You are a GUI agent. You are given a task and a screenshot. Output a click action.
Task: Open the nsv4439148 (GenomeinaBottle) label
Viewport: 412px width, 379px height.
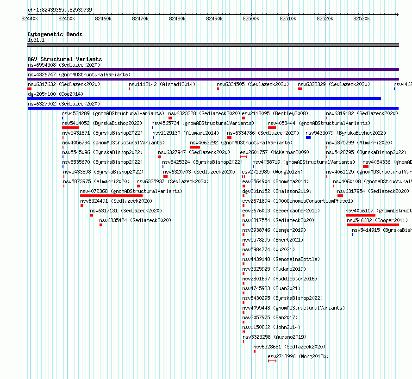[281, 259]
